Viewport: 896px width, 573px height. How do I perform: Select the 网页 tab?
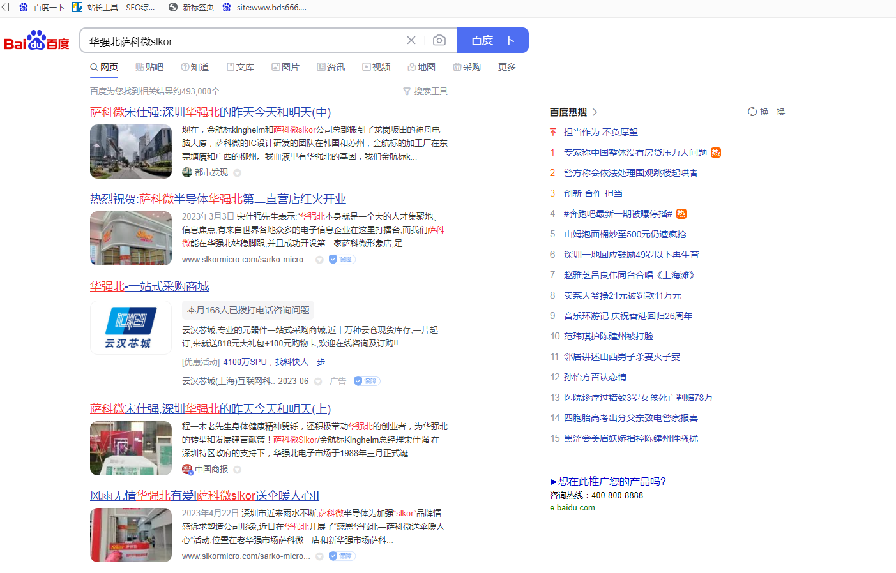(x=104, y=67)
